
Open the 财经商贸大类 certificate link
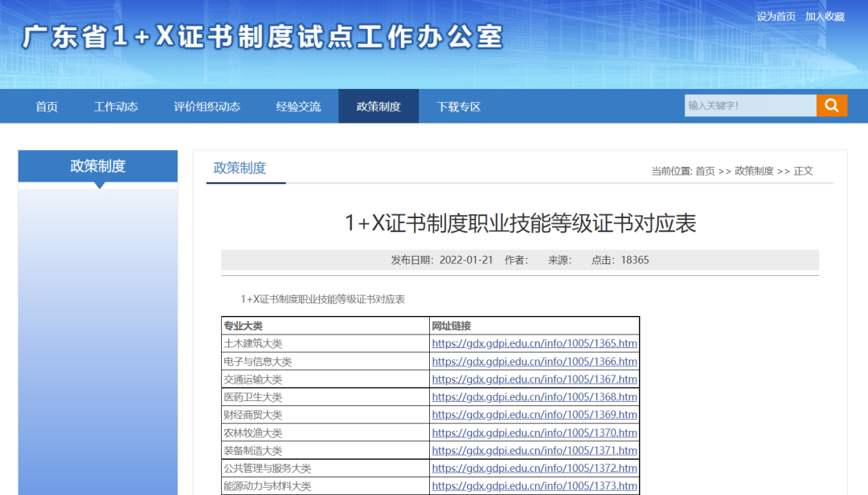534,415
